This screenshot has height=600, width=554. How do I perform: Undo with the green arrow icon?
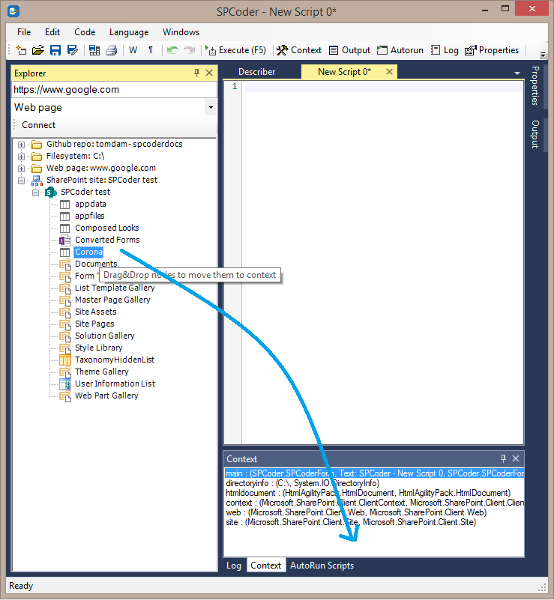click(172, 50)
